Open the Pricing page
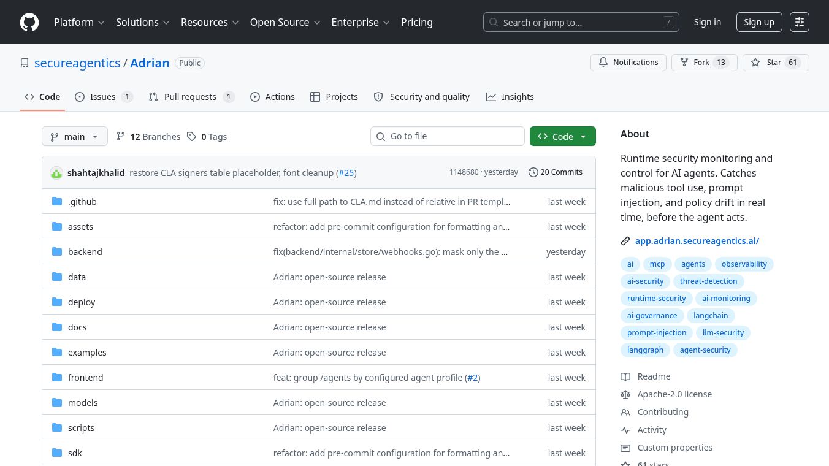Image resolution: width=829 pixels, height=466 pixels. [417, 22]
